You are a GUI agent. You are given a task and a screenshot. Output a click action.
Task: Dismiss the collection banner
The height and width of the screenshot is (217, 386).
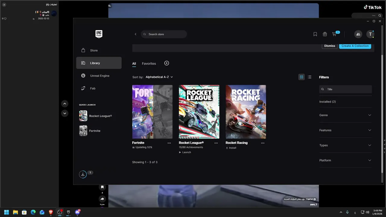coord(330,46)
